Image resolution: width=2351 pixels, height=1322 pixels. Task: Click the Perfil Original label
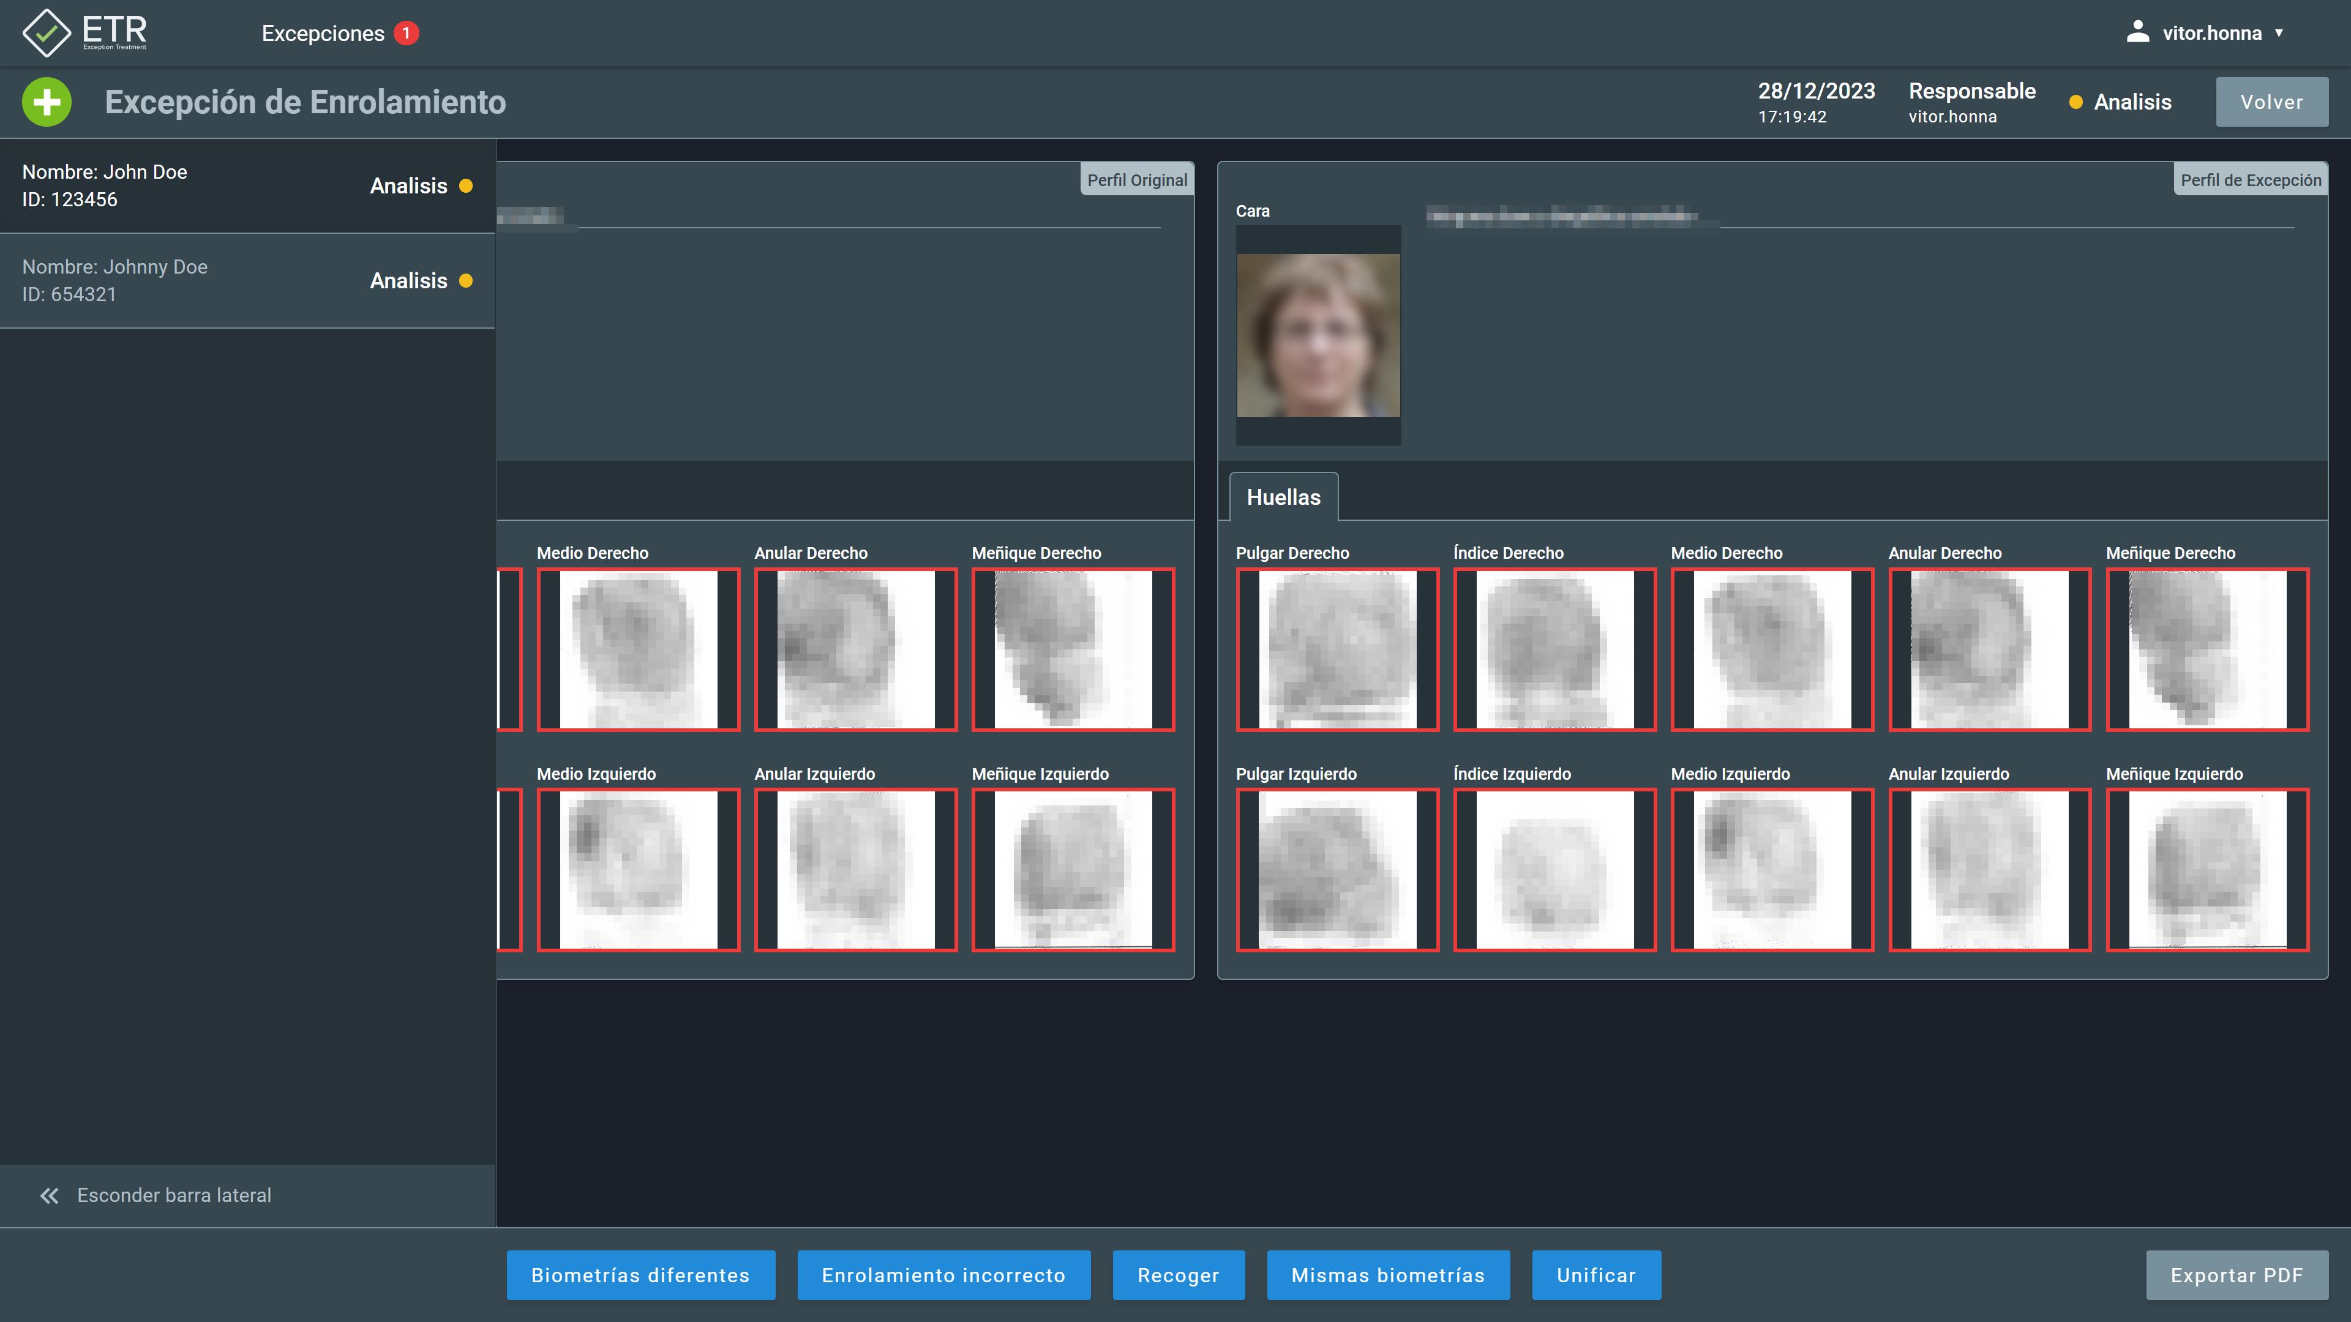coord(1137,180)
